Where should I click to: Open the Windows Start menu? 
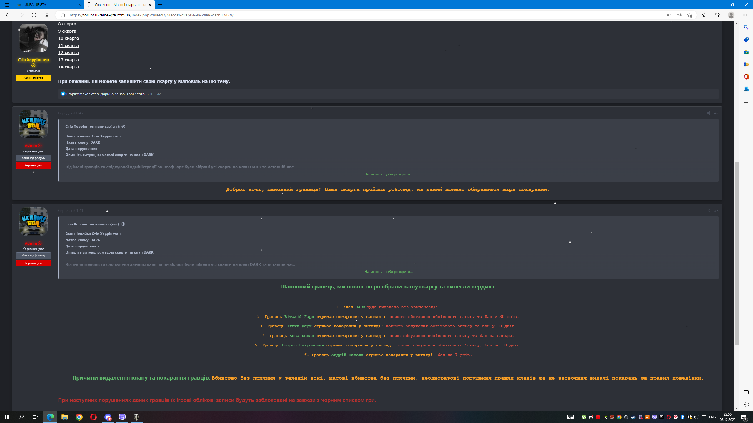(7, 417)
